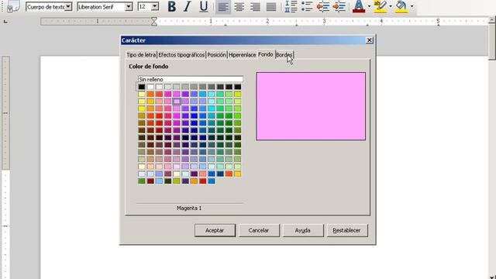Toggle Bold formatting in the toolbar
496x279 pixels.
[172, 6]
